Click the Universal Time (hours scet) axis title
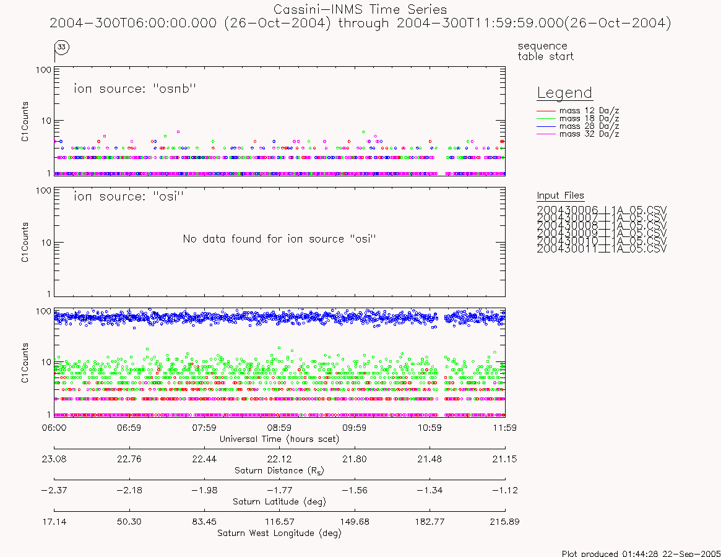The width and height of the screenshot is (721, 557). click(280, 439)
